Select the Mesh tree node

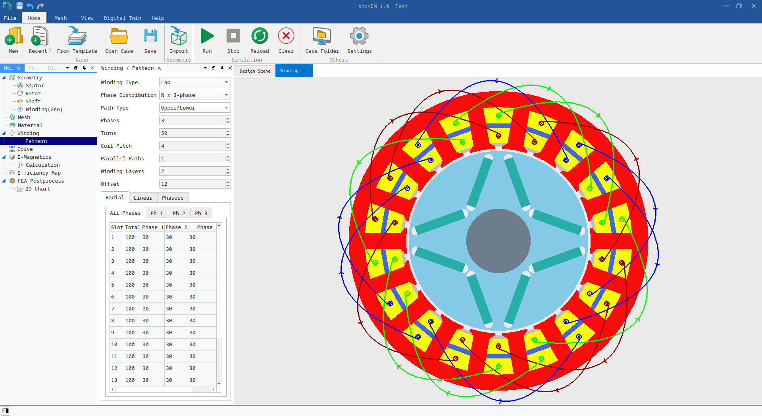[x=24, y=117]
